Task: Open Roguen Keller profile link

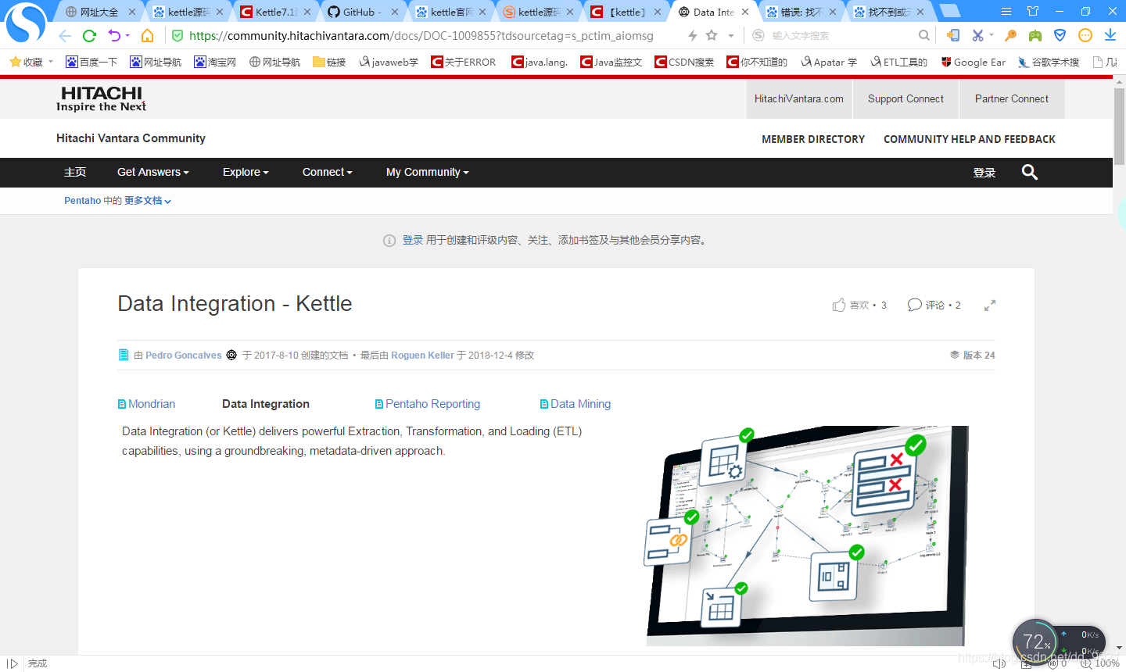Action: click(422, 356)
